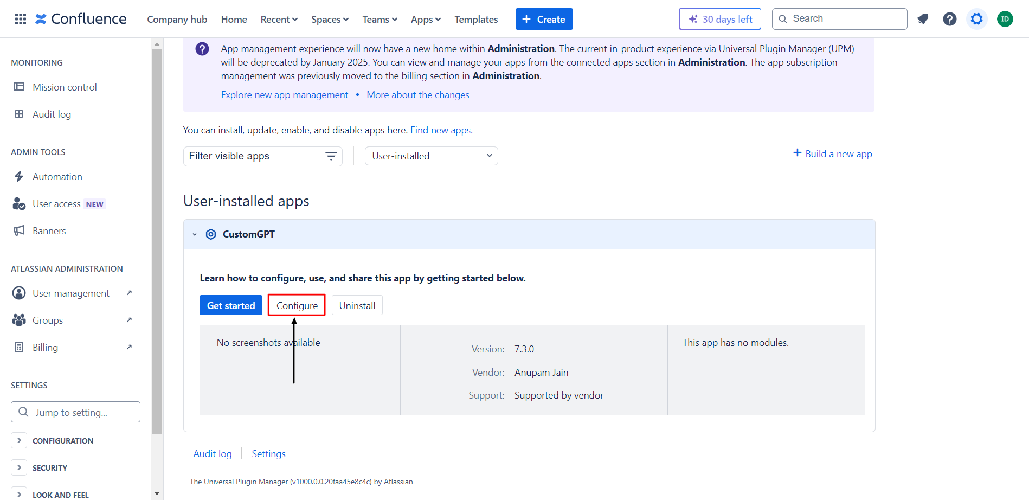Click the Uninstall button
Viewport: 1029px width, 500px height.
[357, 305]
